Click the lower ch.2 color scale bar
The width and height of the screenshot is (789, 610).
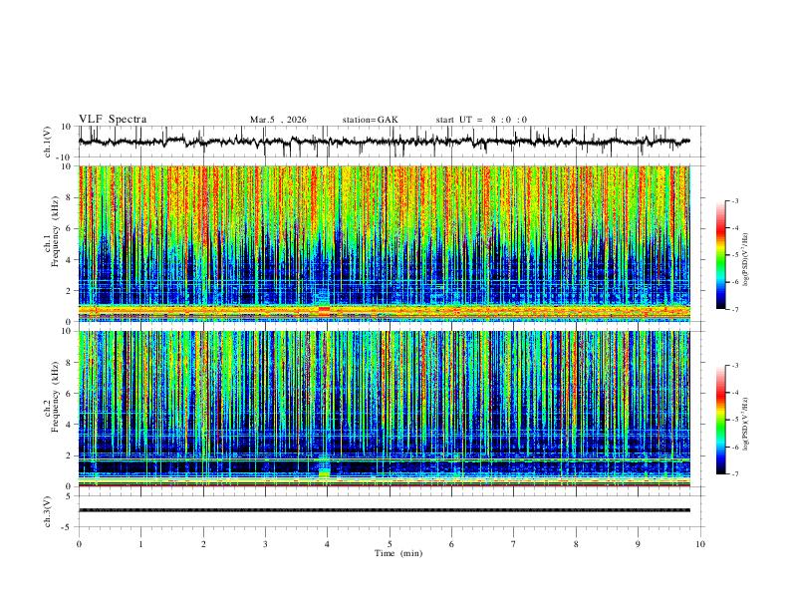point(720,420)
